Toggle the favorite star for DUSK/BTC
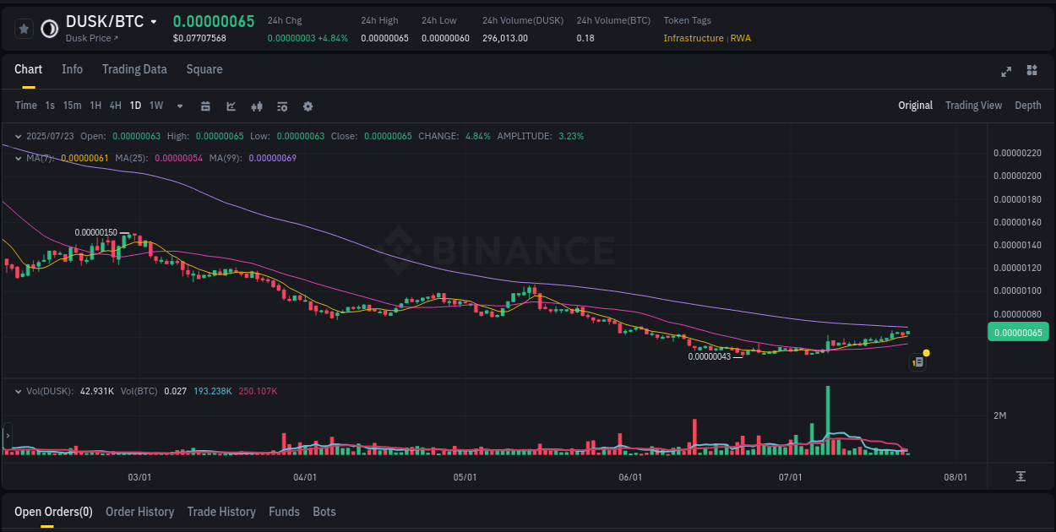 click(24, 28)
